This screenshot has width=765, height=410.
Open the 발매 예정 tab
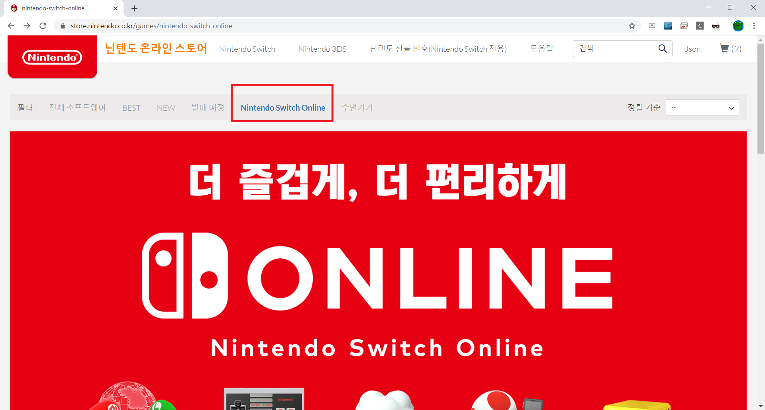pyautogui.click(x=208, y=107)
